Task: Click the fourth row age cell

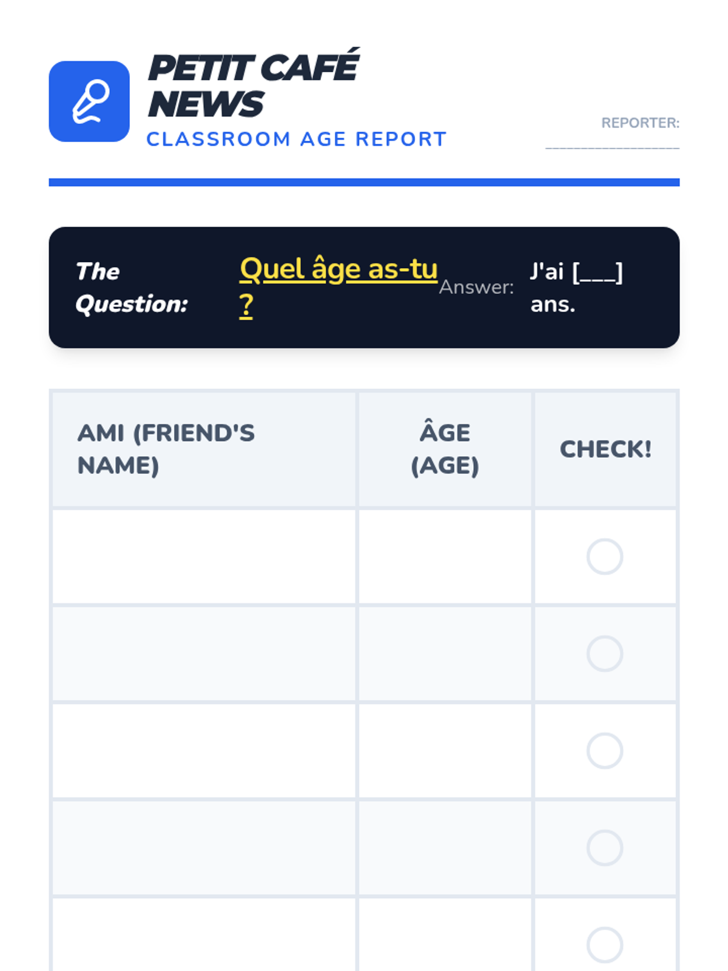Action: click(x=445, y=848)
